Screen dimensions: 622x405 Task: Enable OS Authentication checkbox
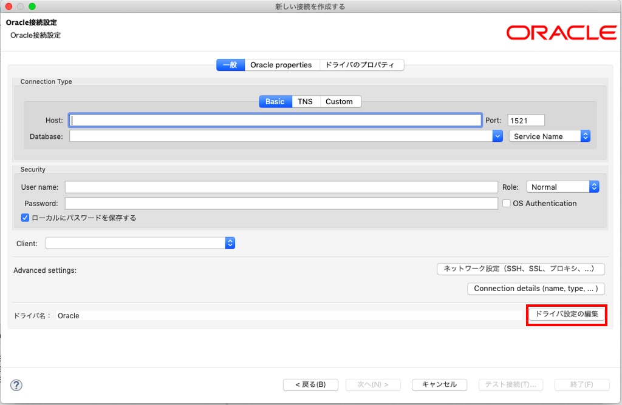coord(506,203)
